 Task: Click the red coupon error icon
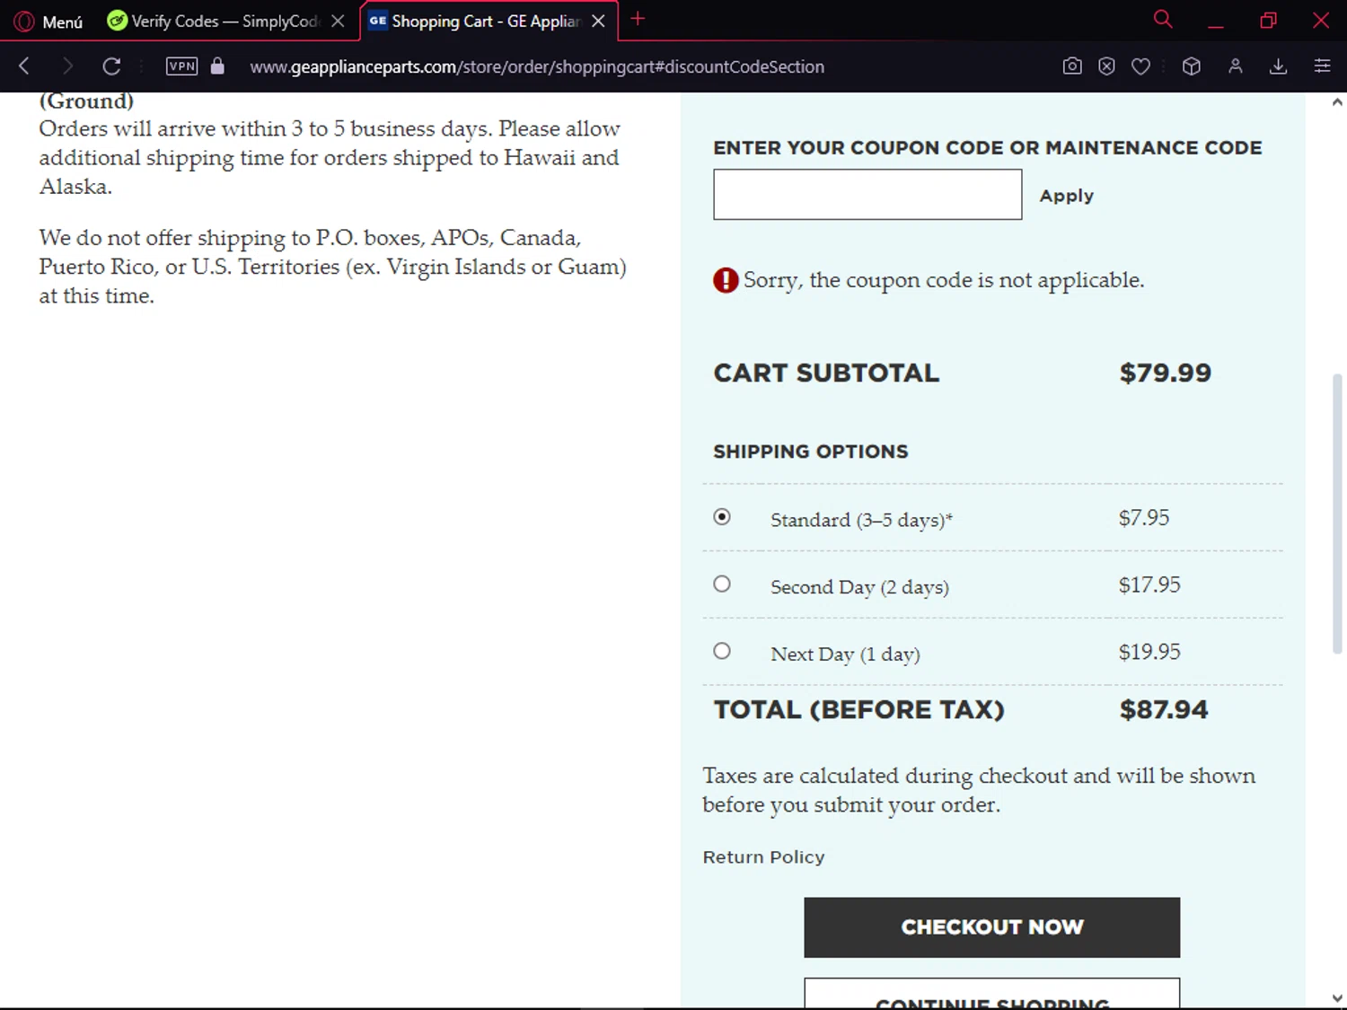point(726,281)
